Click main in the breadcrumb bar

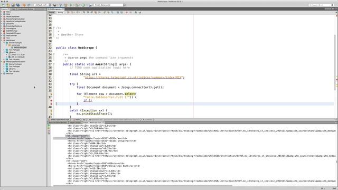pos(78,120)
